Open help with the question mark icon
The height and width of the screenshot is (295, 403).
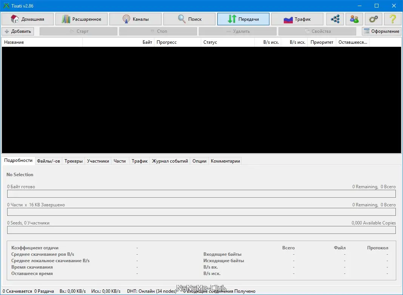click(x=393, y=19)
